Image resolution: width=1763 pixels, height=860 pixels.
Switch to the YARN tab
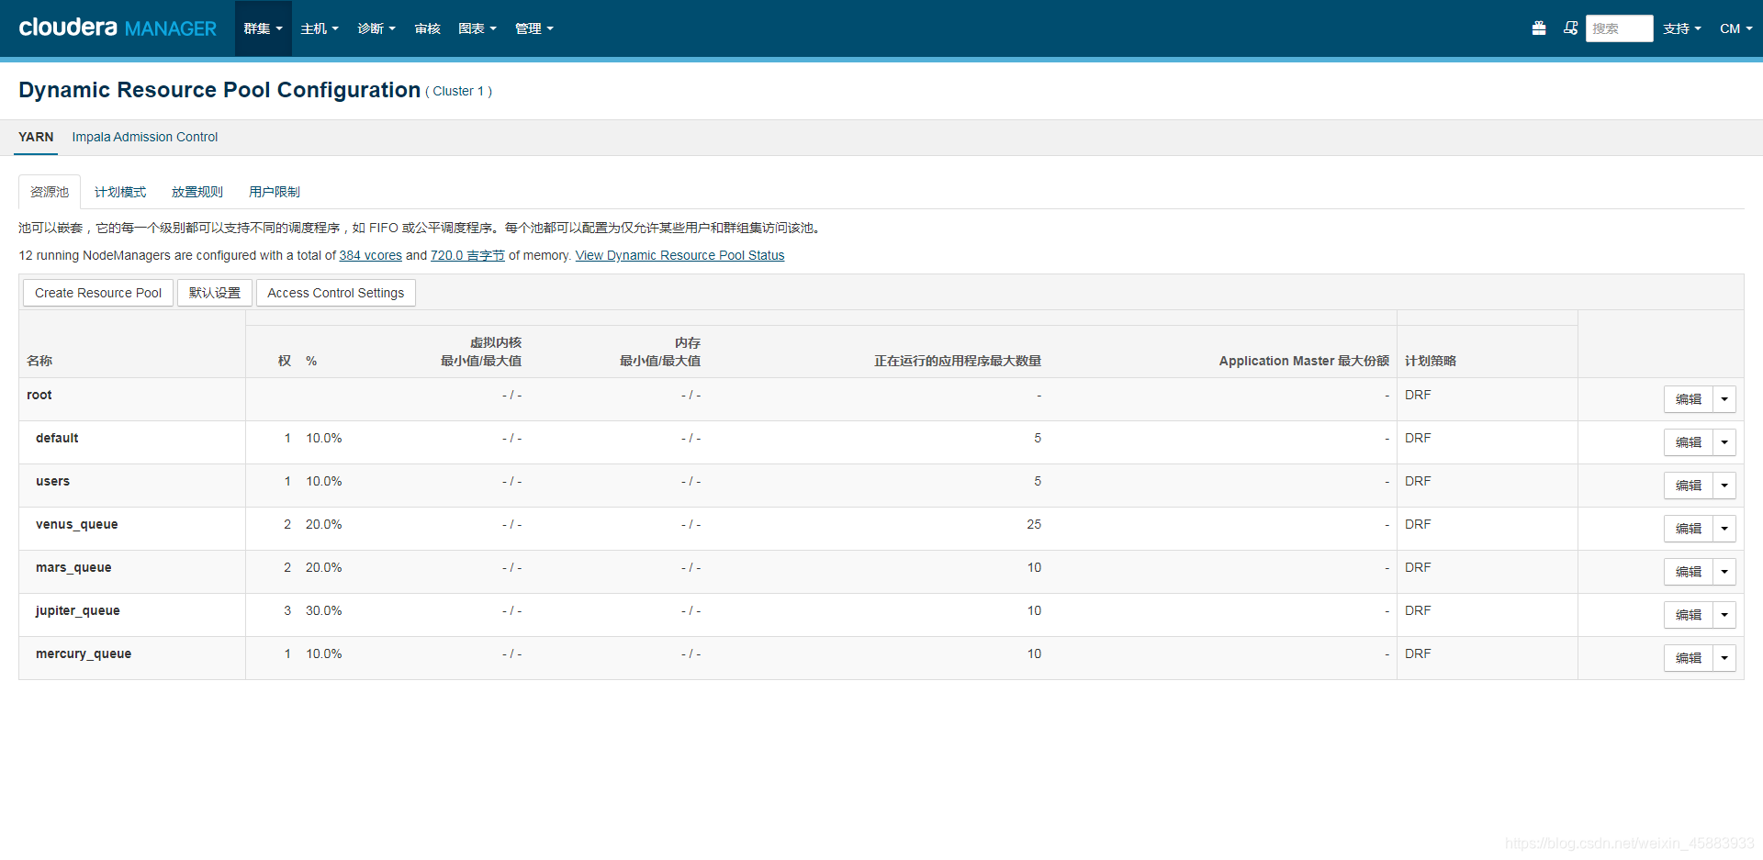pos(36,137)
